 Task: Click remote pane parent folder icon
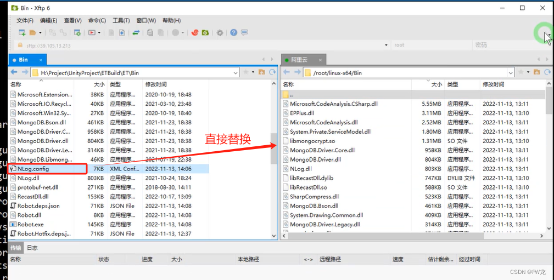[536, 72]
